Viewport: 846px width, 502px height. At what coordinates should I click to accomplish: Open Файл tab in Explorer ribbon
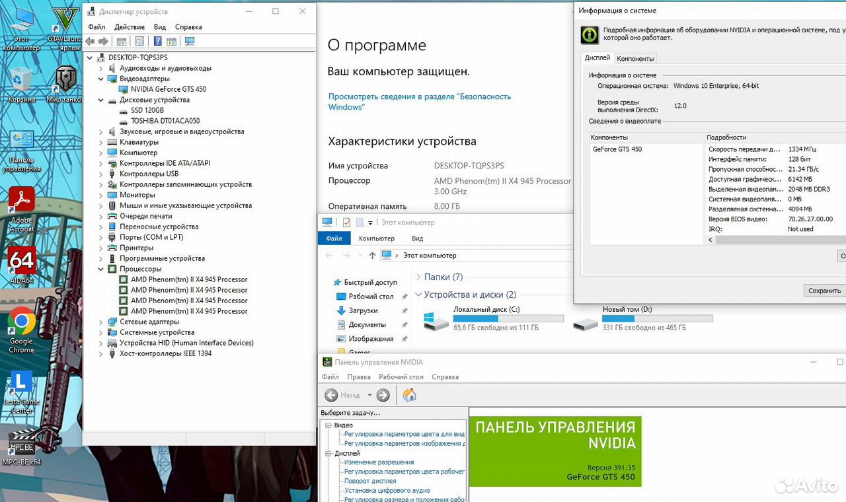[334, 238]
